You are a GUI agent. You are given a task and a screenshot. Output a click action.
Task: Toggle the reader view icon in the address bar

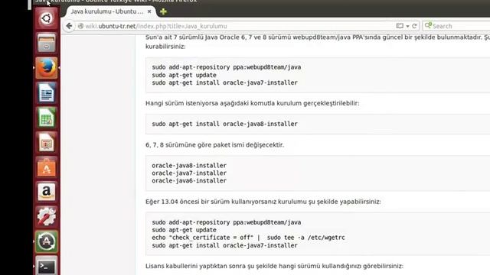(400, 26)
